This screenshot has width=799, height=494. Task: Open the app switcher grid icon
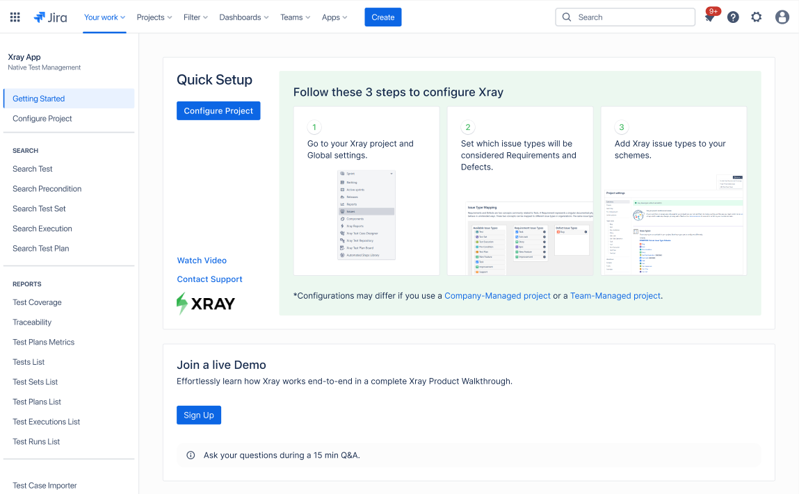pyautogui.click(x=15, y=17)
